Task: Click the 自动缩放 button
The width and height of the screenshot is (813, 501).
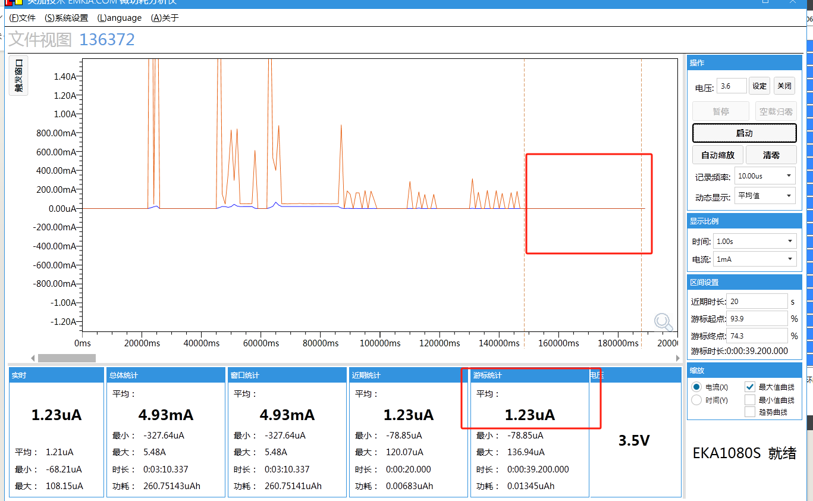Action: (718, 155)
